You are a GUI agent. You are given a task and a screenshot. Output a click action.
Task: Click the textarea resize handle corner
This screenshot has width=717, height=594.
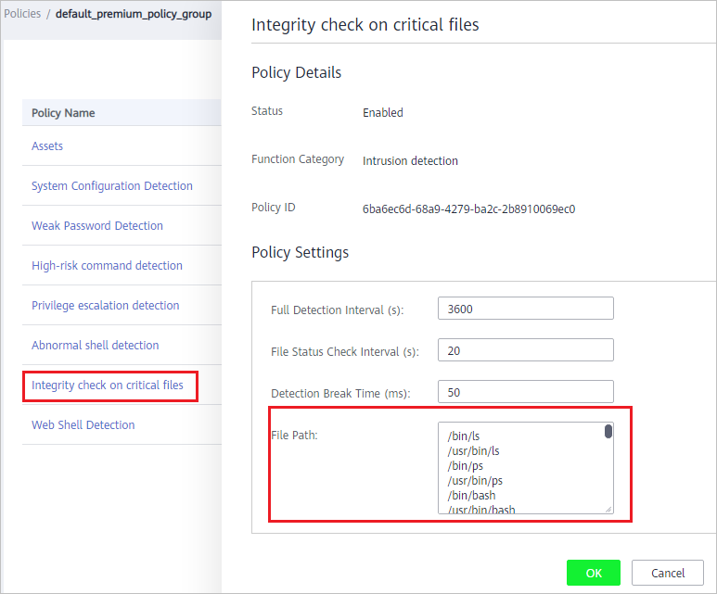[608, 509]
